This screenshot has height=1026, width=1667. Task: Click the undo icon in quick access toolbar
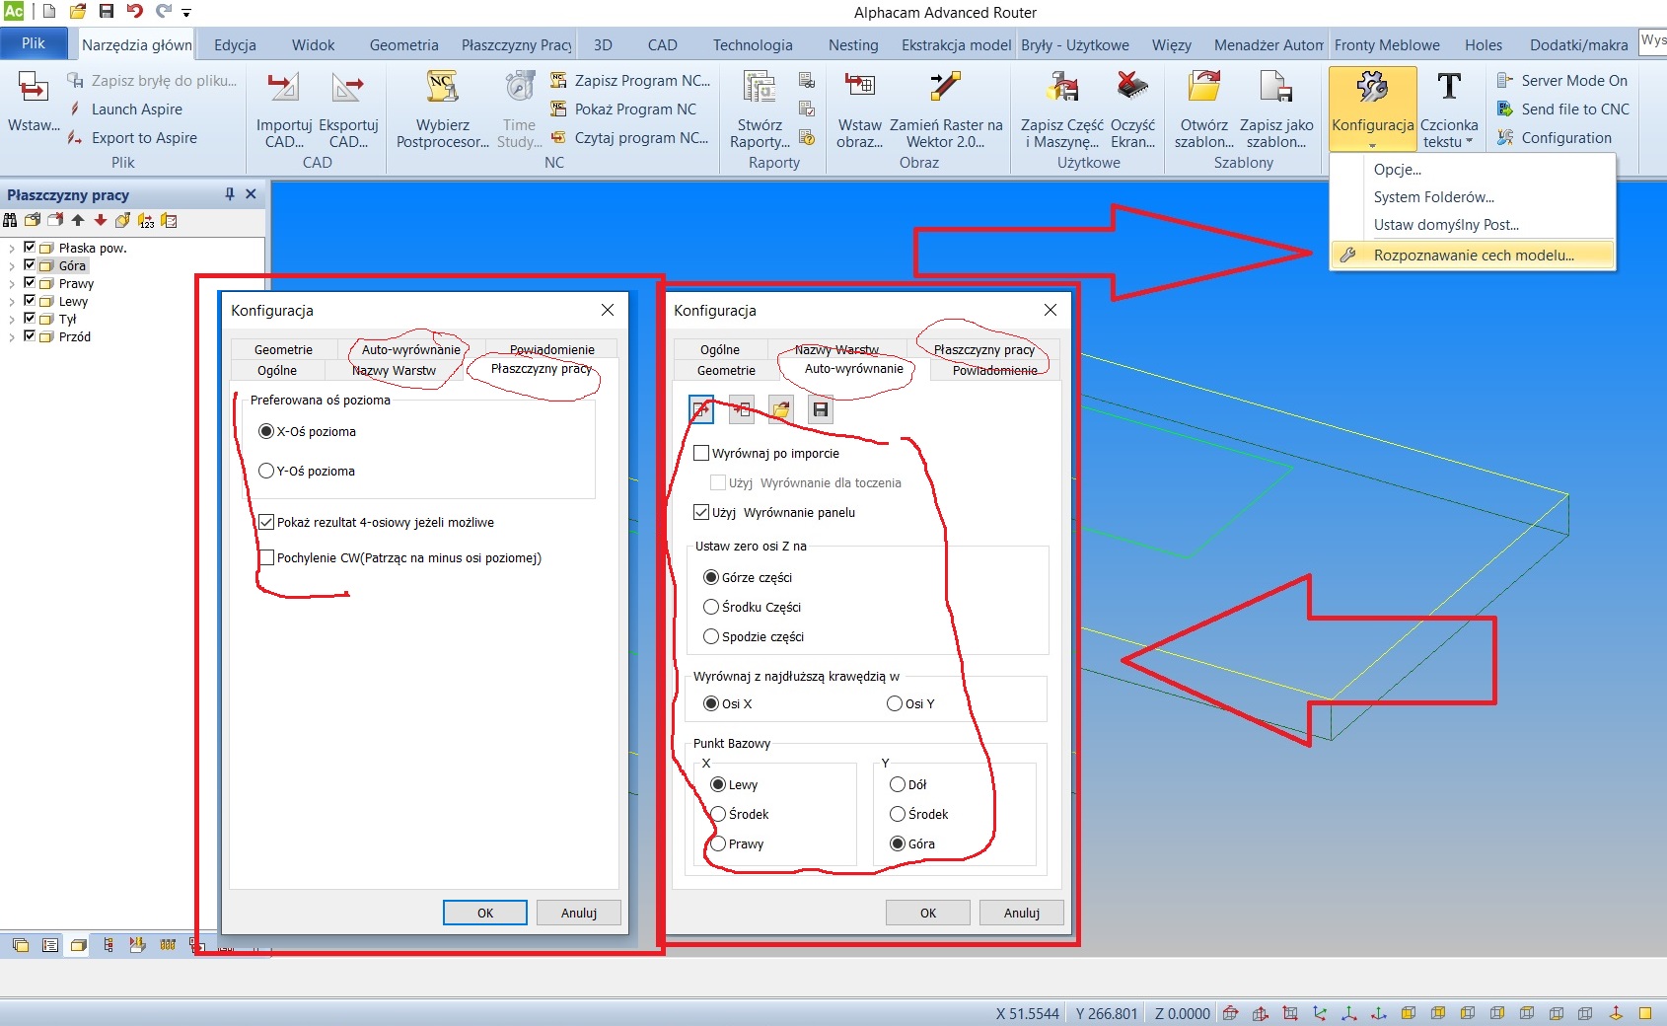pos(135,12)
